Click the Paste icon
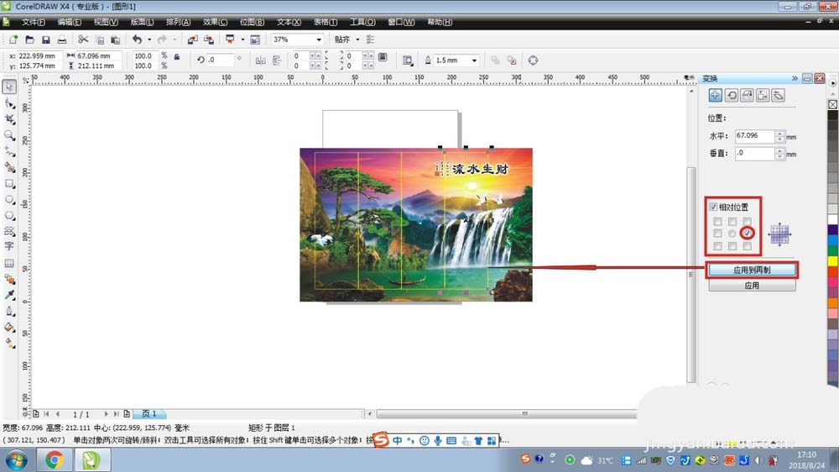 pos(116,39)
